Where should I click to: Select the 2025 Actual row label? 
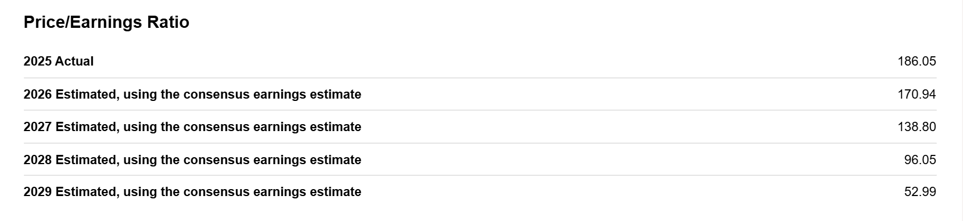pos(59,61)
